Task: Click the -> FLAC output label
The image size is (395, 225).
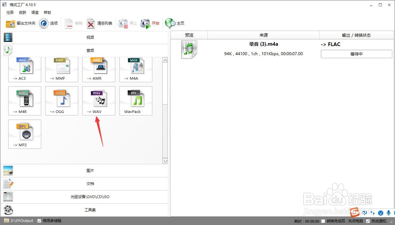Action: [330, 44]
